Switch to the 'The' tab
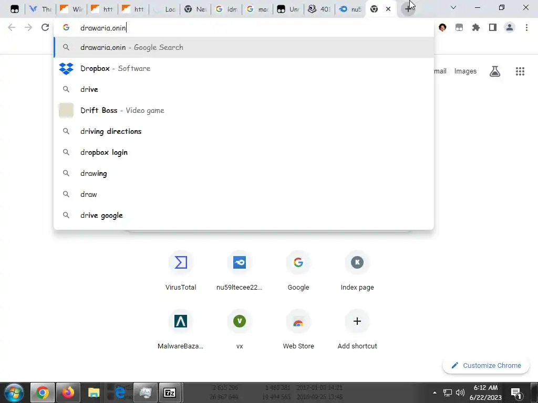The image size is (538, 403). tap(41, 9)
